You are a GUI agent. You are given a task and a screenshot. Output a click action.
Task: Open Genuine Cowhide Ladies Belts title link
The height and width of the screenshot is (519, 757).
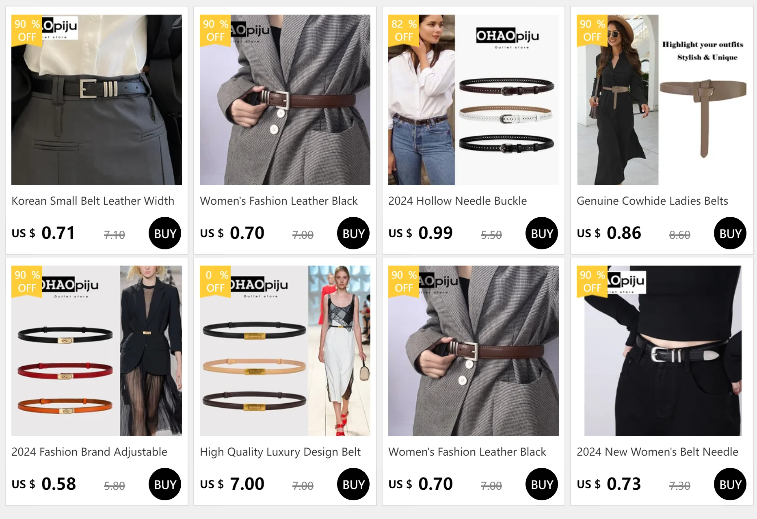click(652, 201)
